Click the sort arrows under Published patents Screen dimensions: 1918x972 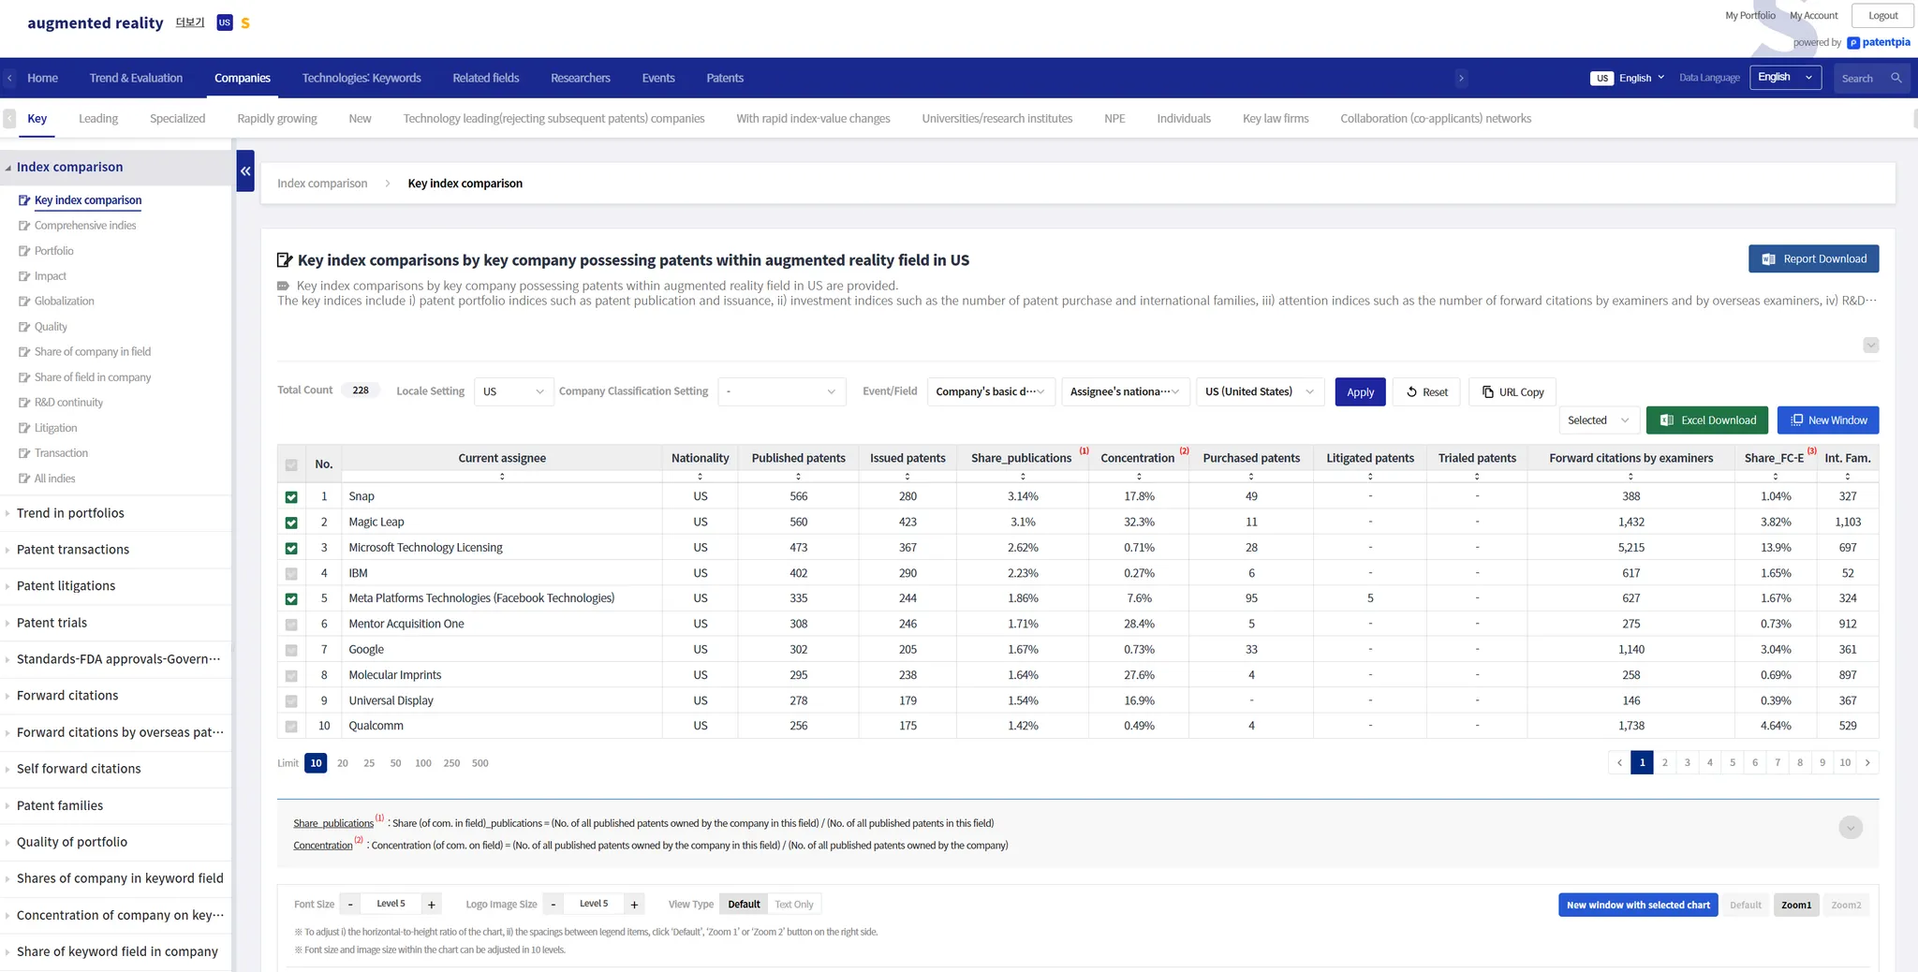(x=798, y=477)
